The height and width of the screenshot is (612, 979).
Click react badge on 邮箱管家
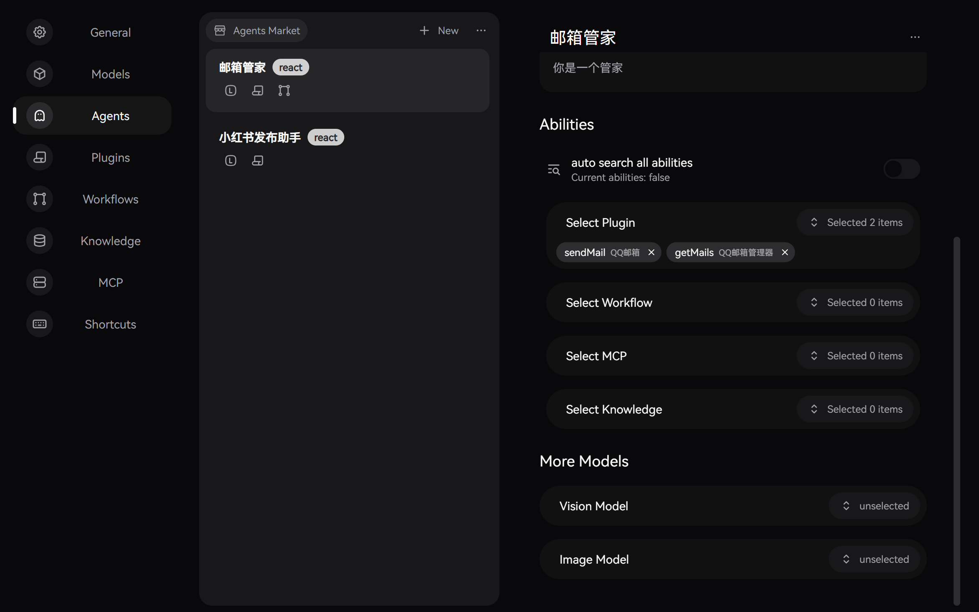coord(291,67)
